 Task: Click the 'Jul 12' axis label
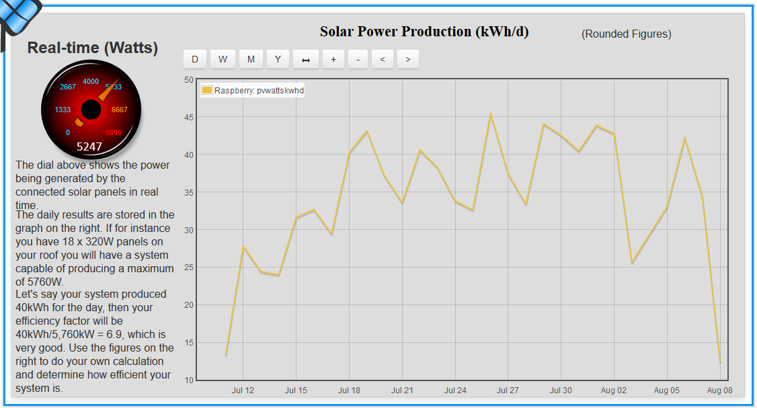(x=243, y=390)
